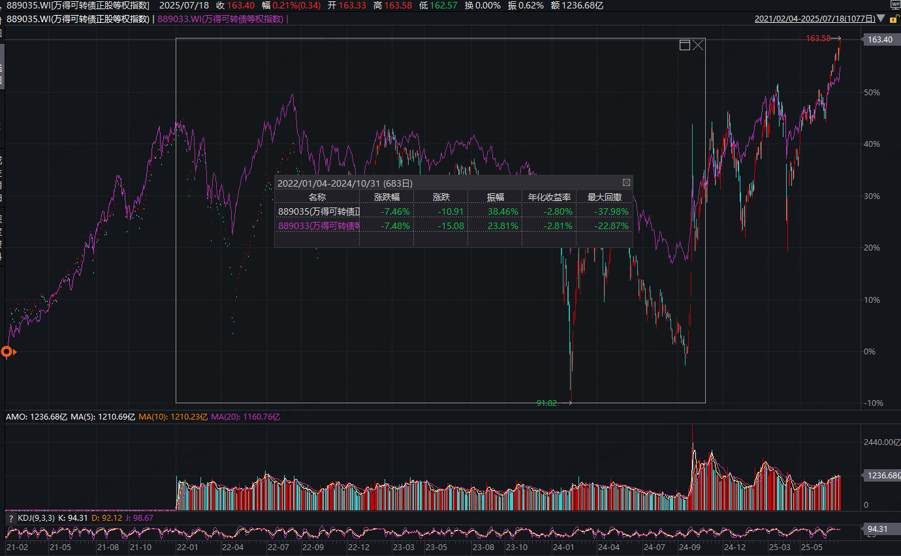The height and width of the screenshot is (556, 901).
Task: Click the WP monitor icon in top-right corner
Action: [x=894, y=5]
